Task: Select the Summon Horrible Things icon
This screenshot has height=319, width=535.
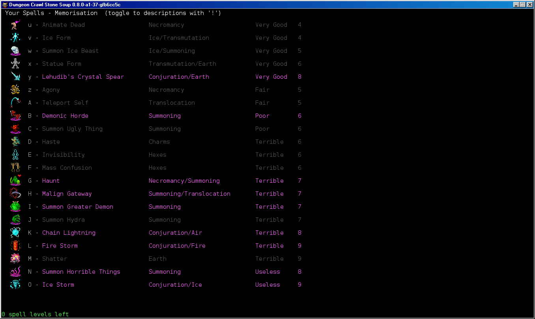Action: (x=15, y=272)
